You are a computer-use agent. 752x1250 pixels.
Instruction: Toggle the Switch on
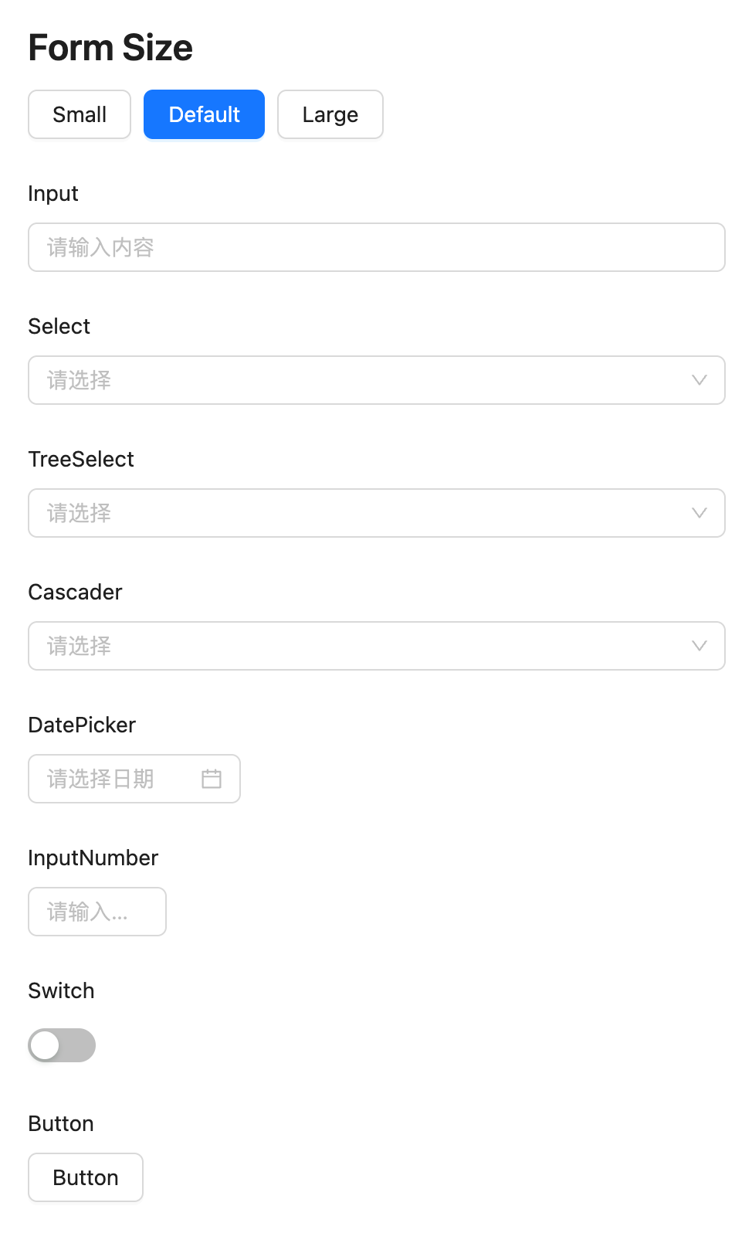[x=62, y=1045]
